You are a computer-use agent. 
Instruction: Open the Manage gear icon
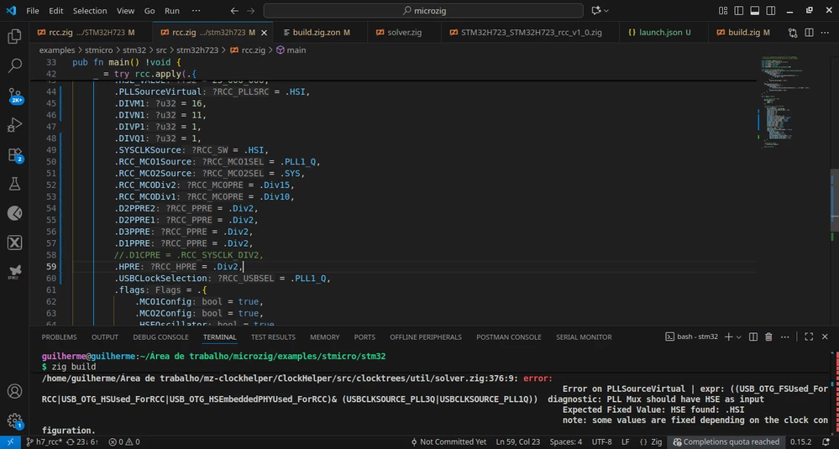(x=14, y=420)
